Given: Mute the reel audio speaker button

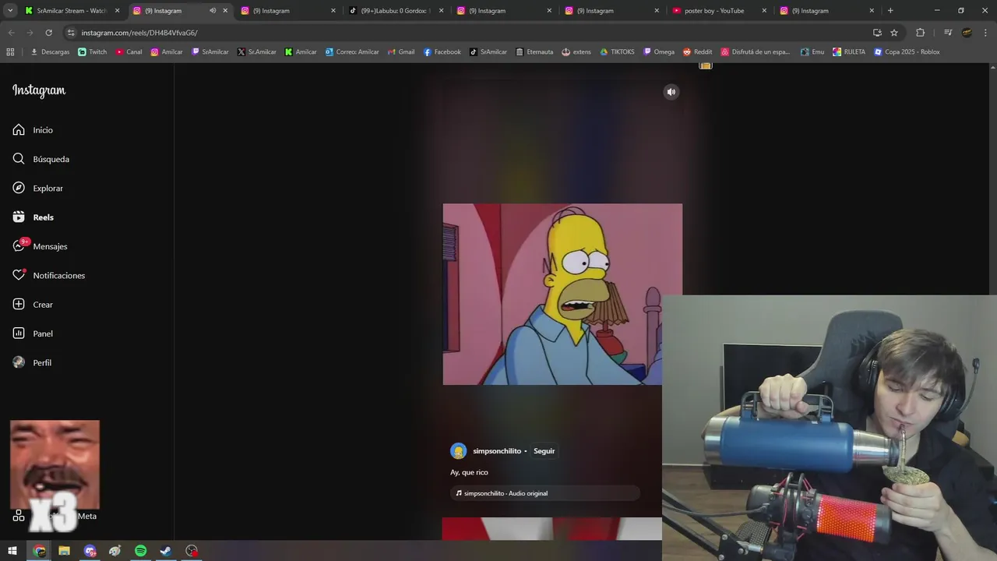Looking at the screenshot, I should 671,92.
